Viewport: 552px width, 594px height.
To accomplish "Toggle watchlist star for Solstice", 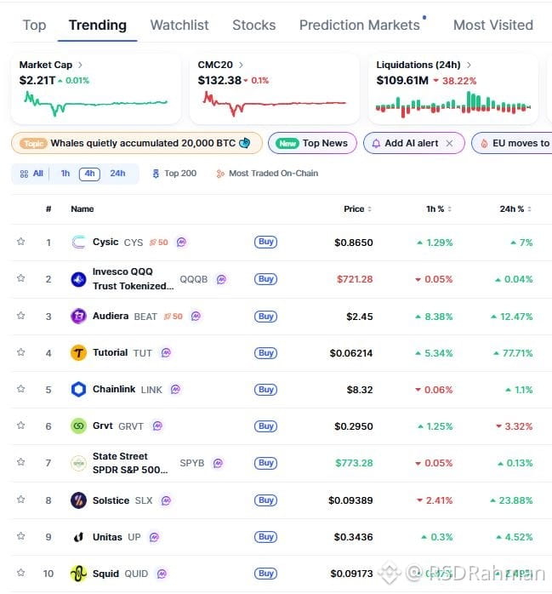I will (x=20, y=500).
